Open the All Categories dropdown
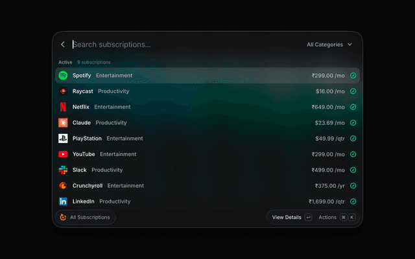This screenshot has height=259, width=415. [329, 45]
